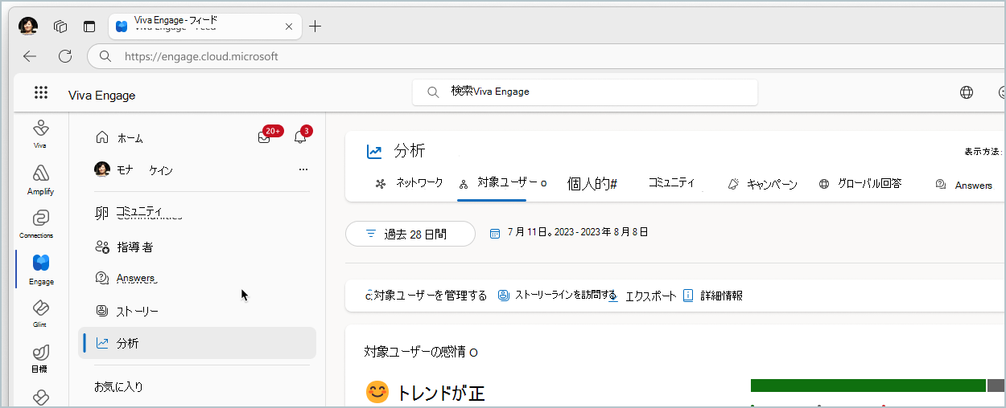1006x408 pixels.
Task: Click the 検索 Viva Engage search box
Action: (x=585, y=92)
